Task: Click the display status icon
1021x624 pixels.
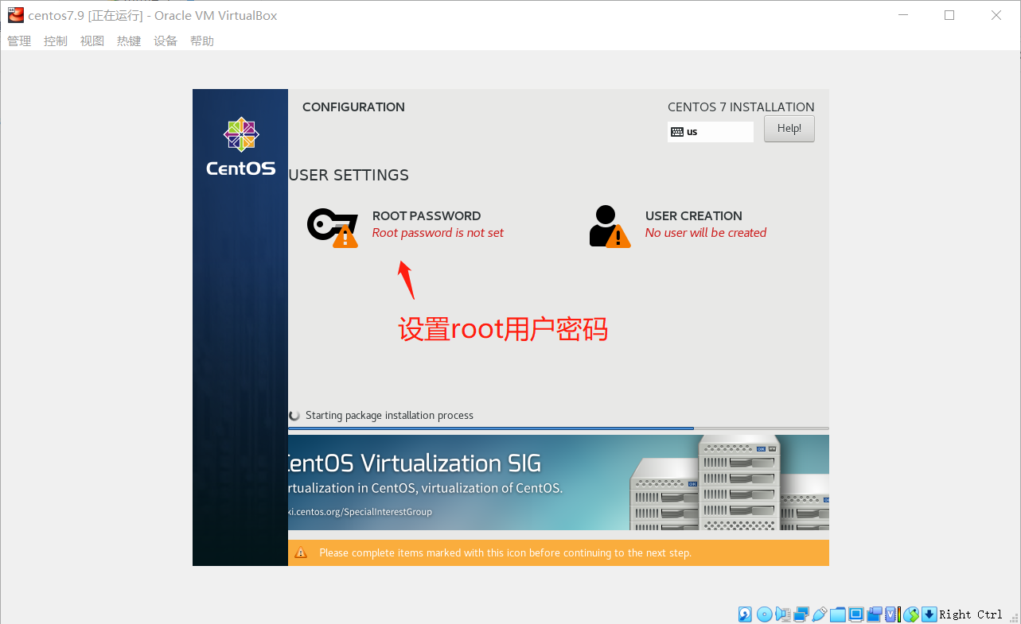Action: point(856,614)
